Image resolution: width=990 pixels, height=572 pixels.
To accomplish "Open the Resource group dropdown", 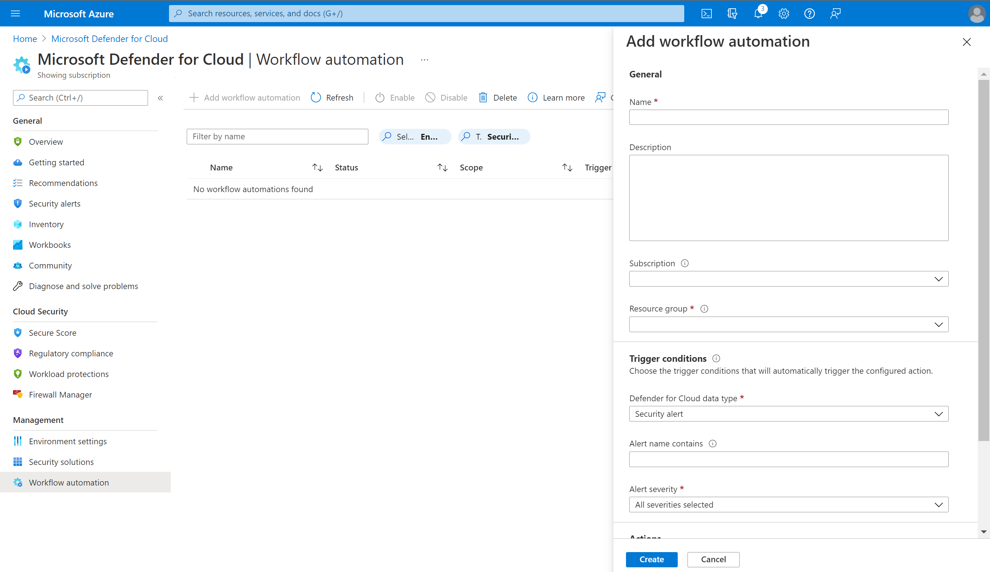I will (789, 325).
